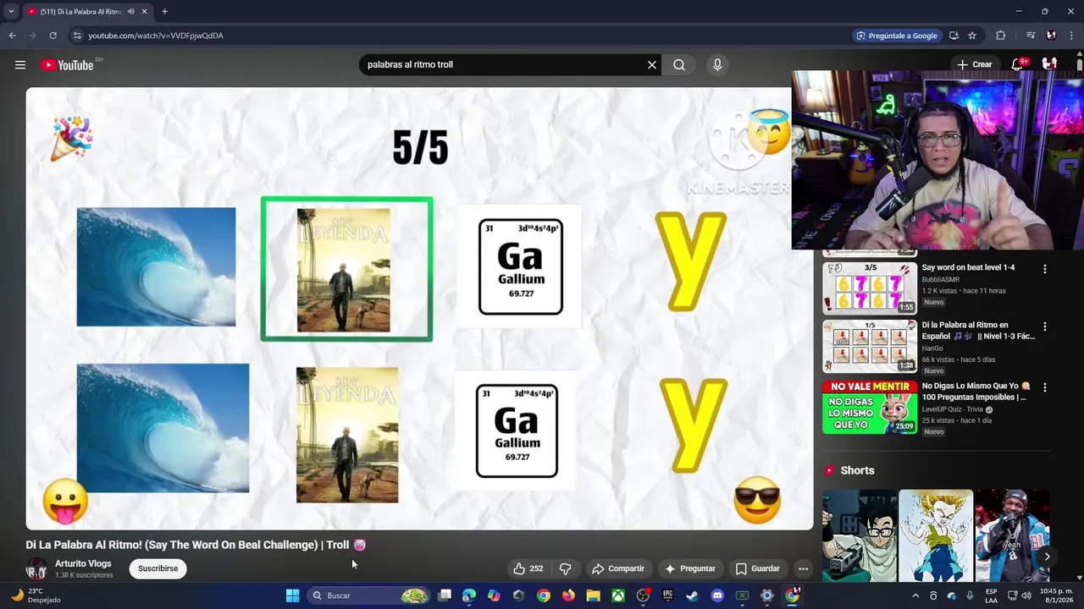Open the Say word on beat thumbnail
The width and height of the screenshot is (1084, 609).
pyautogui.click(x=870, y=288)
